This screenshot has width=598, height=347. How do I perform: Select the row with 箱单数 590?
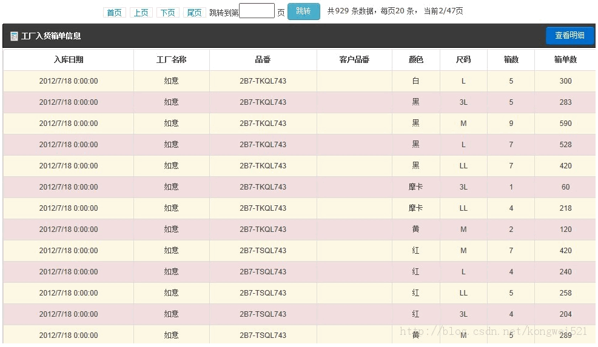[299, 124]
